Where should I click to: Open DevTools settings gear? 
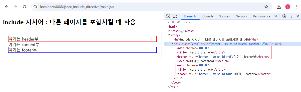(x=284, y=16)
